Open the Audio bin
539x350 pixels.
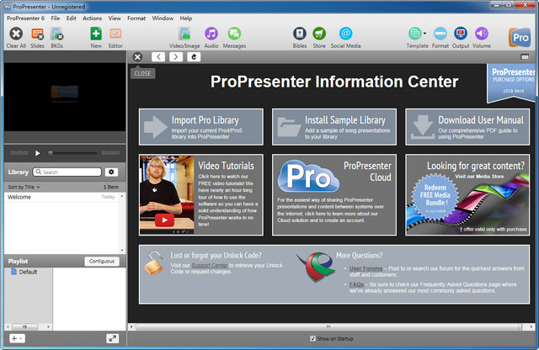211,34
